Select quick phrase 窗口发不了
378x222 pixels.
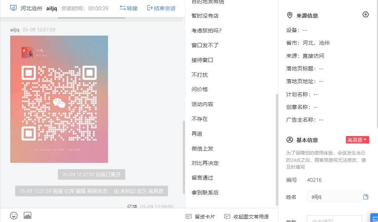tap(205, 45)
